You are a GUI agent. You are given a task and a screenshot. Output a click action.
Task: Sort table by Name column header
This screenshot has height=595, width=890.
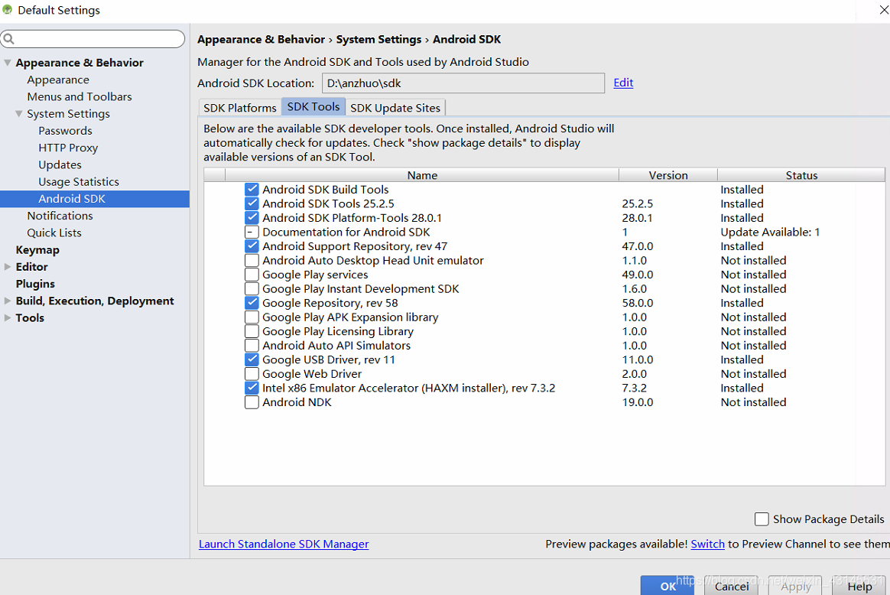422,175
